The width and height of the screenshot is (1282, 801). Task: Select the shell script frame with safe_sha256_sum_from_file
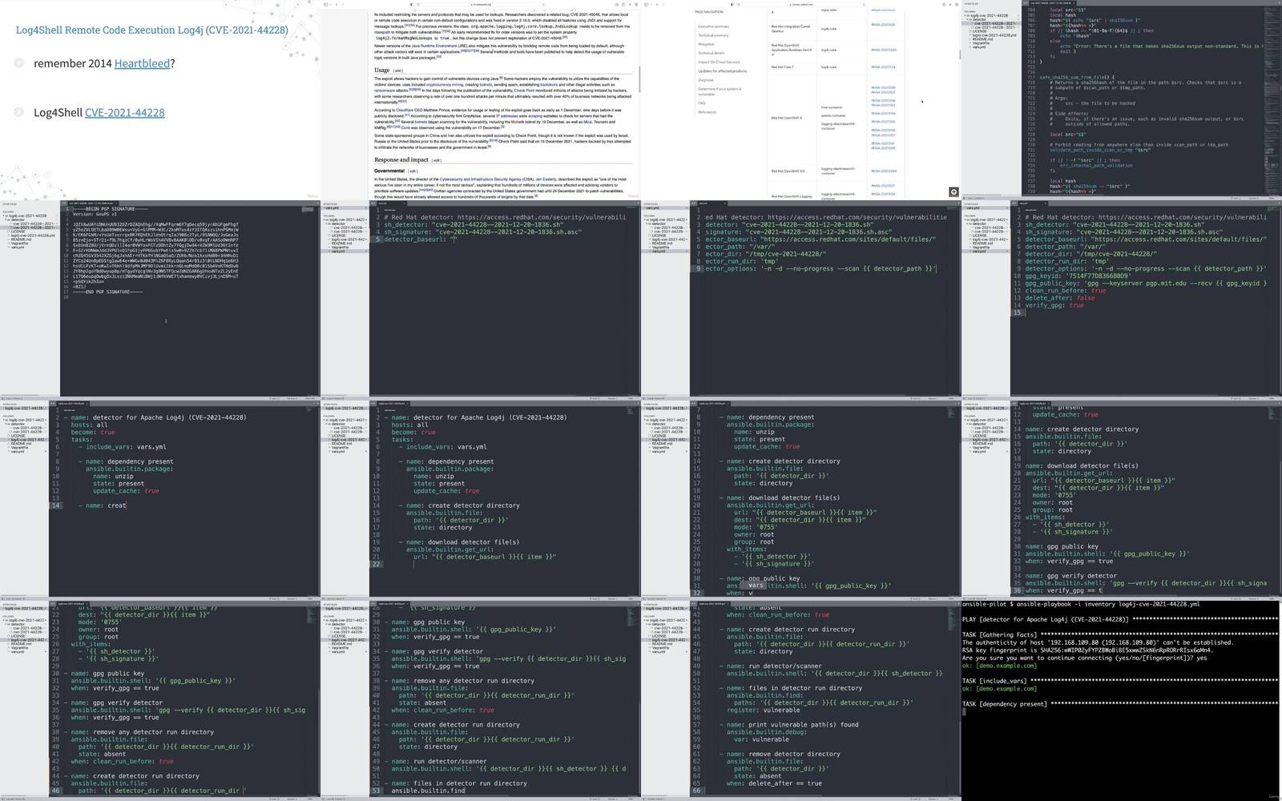1122,100
